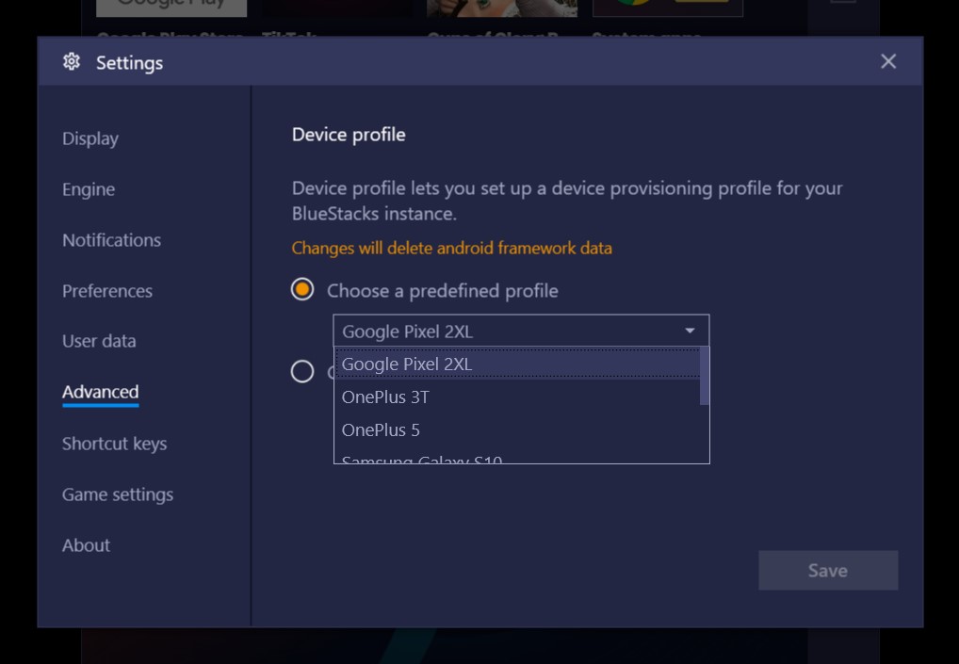Image resolution: width=959 pixels, height=664 pixels.
Task: Switch to the Engine settings tab
Action: (x=89, y=189)
